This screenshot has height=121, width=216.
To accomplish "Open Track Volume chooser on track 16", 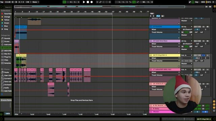I will coord(165,61).
